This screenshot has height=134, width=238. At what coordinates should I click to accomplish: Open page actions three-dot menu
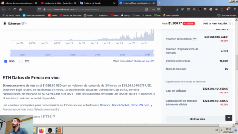[x=153, y=9]
